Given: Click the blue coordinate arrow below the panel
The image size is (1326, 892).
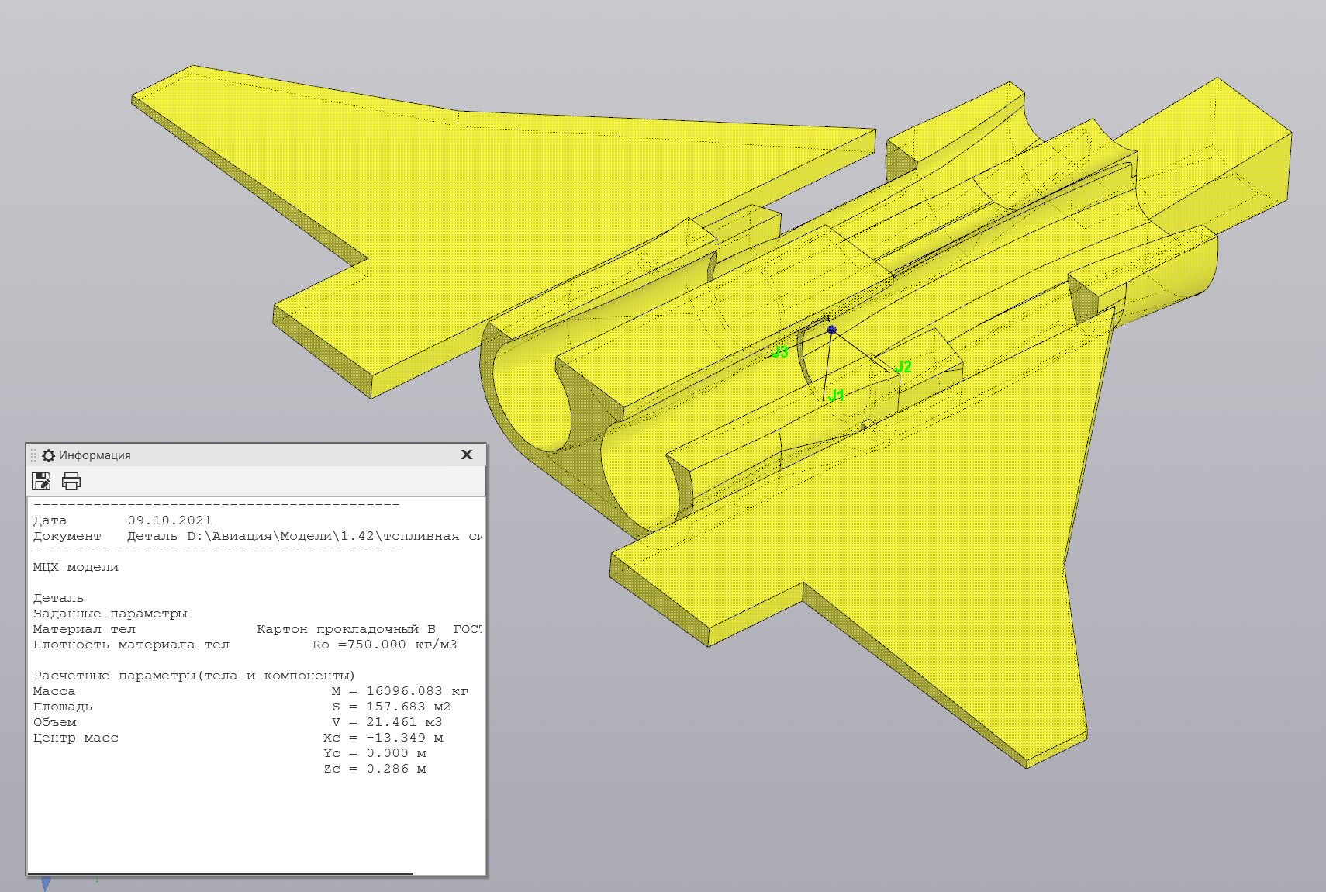Looking at the screenshot, I should tap(46, 883).
